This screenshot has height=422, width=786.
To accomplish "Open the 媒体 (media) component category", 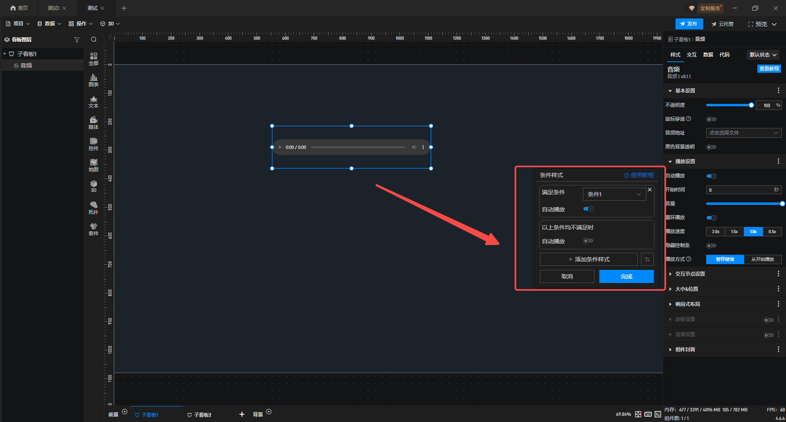I will (93, 123).
